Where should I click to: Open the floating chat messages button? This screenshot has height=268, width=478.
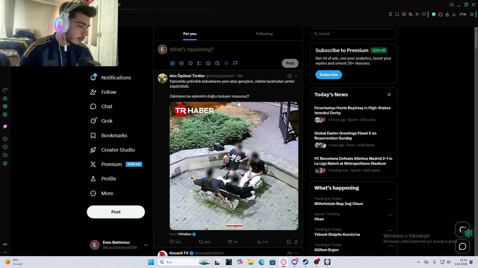(x=463, y=246)
